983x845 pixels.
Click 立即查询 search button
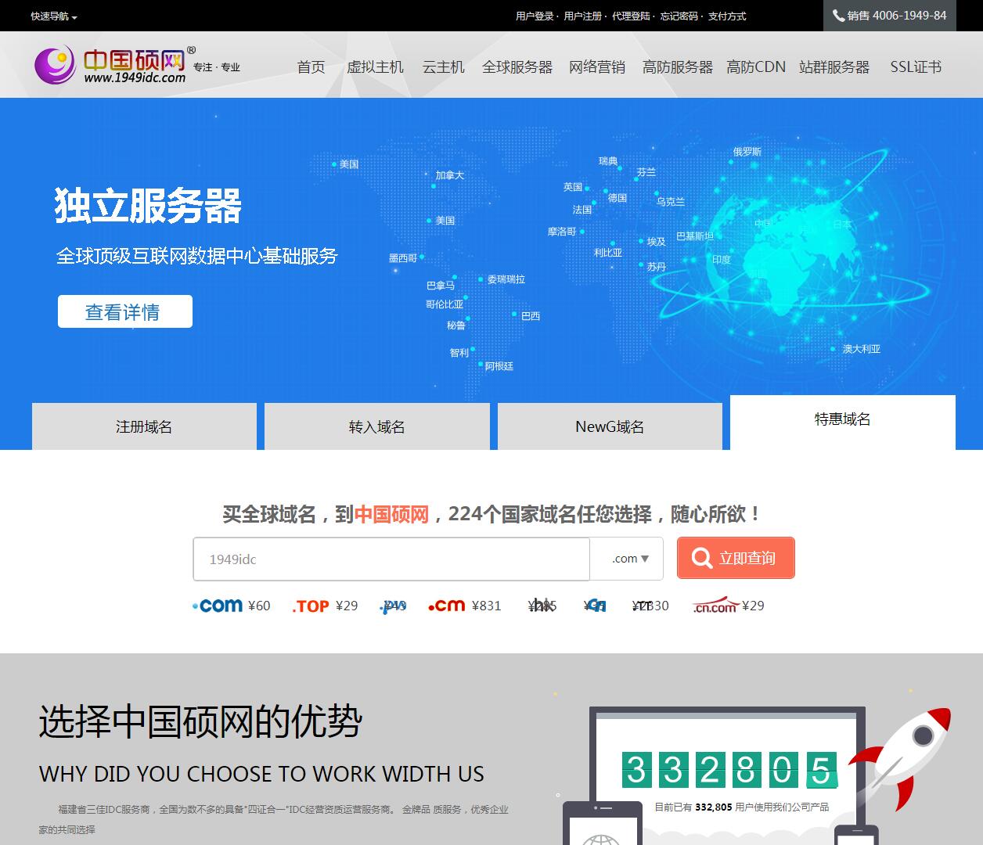736,558
